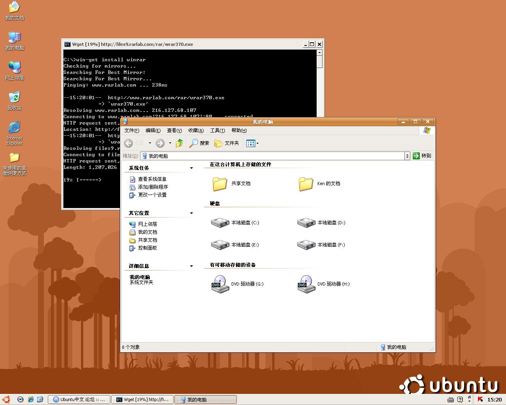
Task: Switch to Wget [19%] taskbar button
Action: point(142,399)
